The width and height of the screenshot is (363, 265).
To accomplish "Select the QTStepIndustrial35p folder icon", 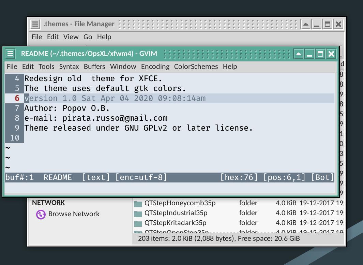I will 138,214.
